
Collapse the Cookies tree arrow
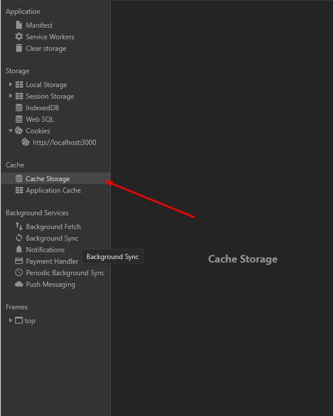point(10,130)
